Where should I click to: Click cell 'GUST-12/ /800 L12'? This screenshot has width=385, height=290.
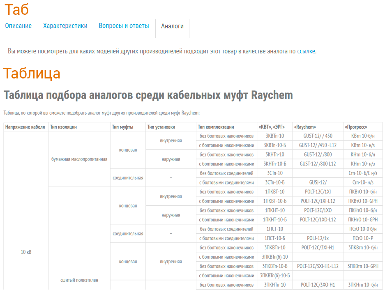tap(318, 164)
